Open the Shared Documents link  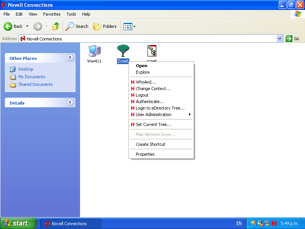tap(35, 84)
